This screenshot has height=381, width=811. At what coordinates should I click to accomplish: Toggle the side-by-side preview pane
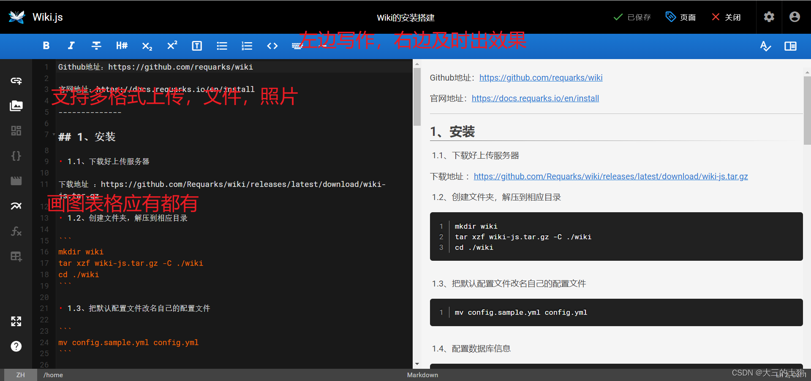(790, 46)
